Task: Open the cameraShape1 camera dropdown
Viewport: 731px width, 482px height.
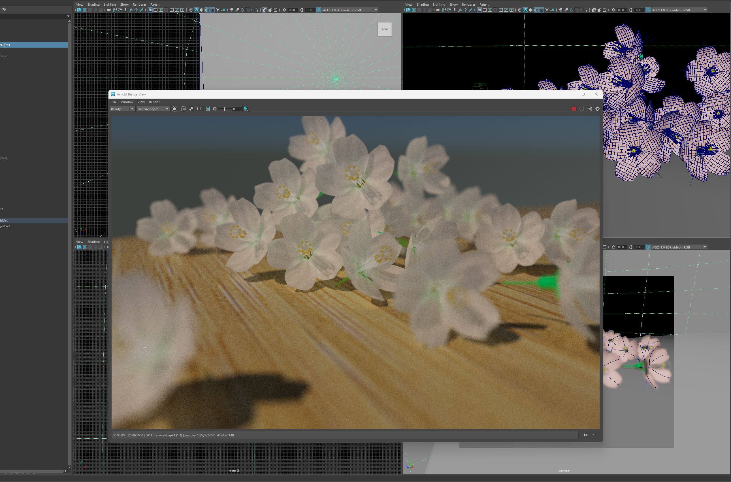Action: [x=153, y=109]
